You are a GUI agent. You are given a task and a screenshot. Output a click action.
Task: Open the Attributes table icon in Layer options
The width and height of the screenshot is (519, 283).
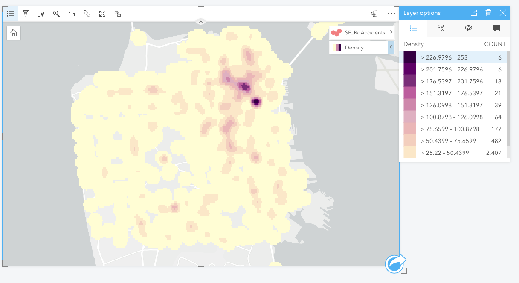click(x=496, y=29)
